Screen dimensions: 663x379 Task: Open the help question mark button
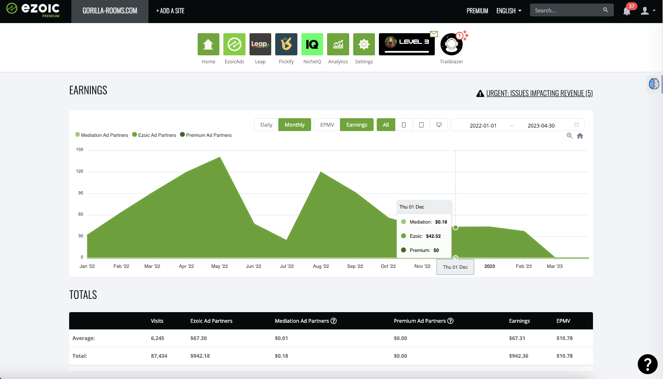647,364
